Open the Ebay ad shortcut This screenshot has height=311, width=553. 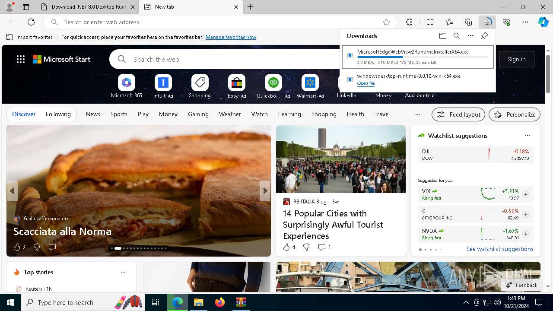237,86
